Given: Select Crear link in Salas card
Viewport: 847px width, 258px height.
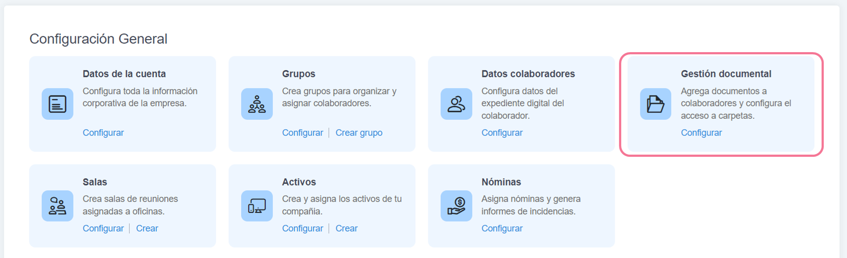Looking at the screenshot, I should 147,228.
